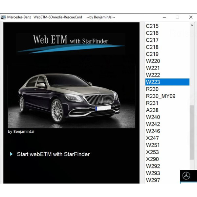The width and height of the screenshot is (197, 197).
Task: Select R230_MY09 model entry
Action: pos(161,96)
